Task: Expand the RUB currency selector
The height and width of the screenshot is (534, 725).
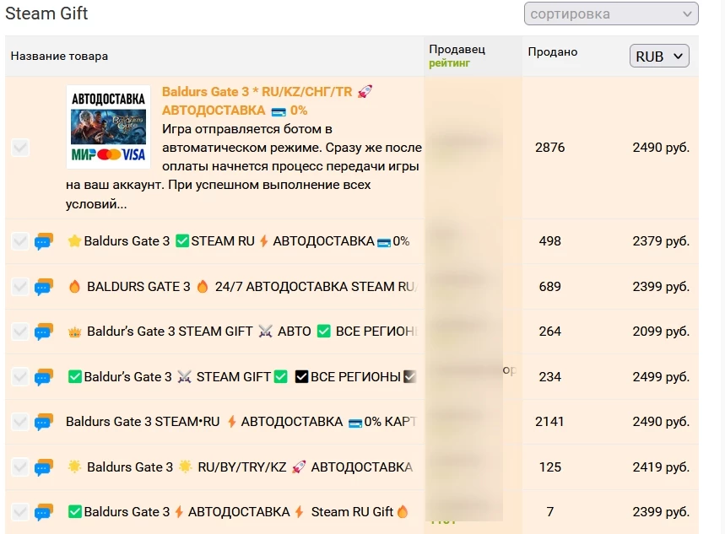Action: click(659, 56)
